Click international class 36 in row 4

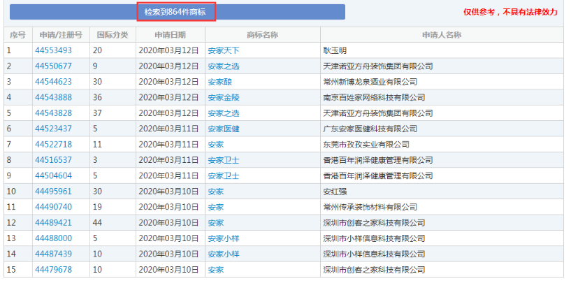point(97,98)
